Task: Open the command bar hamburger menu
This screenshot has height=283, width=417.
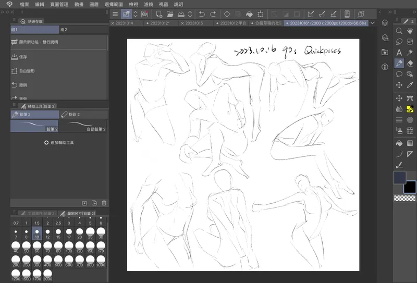Action: tap(115, 14)
